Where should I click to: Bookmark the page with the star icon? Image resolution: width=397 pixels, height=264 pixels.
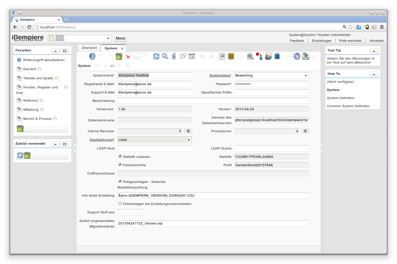(351, 27)
